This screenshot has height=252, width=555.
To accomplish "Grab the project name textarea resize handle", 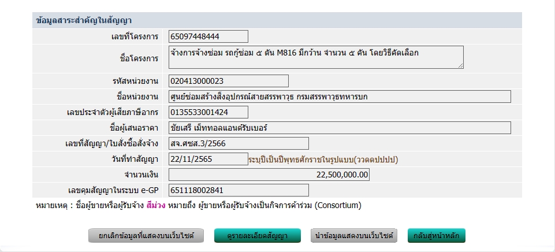I will coord(460,66).
